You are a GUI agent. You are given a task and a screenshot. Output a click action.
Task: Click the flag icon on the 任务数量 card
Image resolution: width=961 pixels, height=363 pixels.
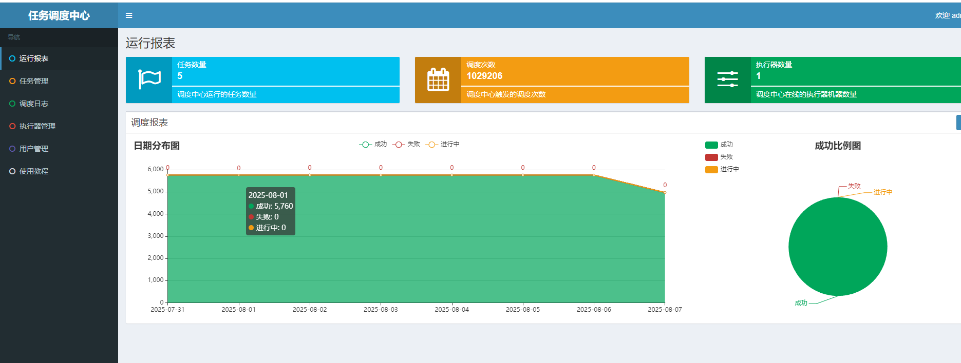tap(149, 79)
